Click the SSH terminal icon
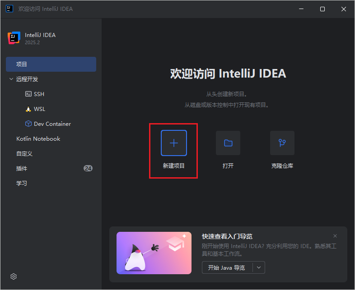Viewport: 355px width, 290px height. (x=28, y=94)
